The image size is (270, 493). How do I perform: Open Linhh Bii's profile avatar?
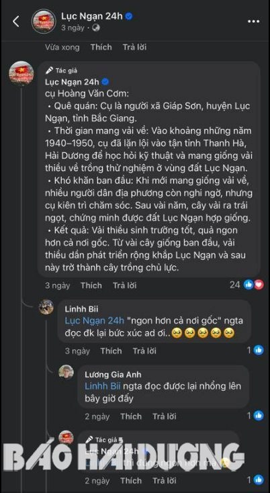[x=46, y=307]
